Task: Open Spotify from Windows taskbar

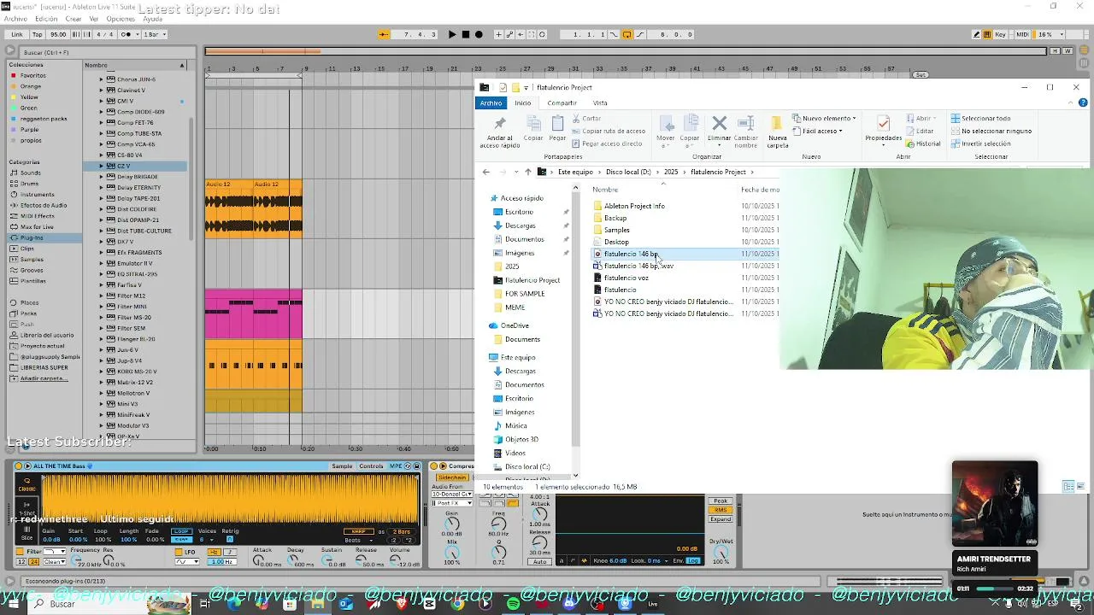Action: click(x=513, y=604)
